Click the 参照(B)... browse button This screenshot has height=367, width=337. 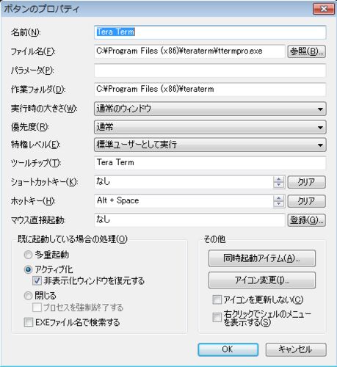coord(306,51)
